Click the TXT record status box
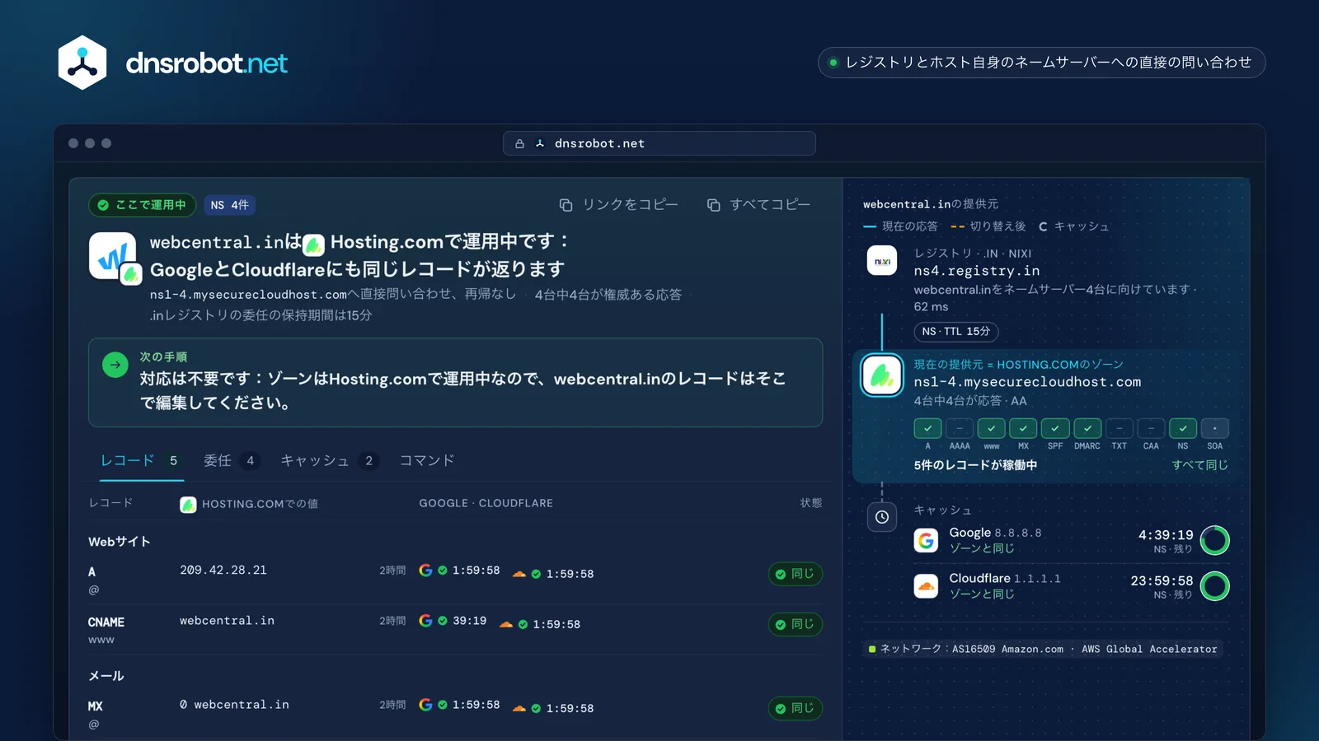 pos(1119,428)
